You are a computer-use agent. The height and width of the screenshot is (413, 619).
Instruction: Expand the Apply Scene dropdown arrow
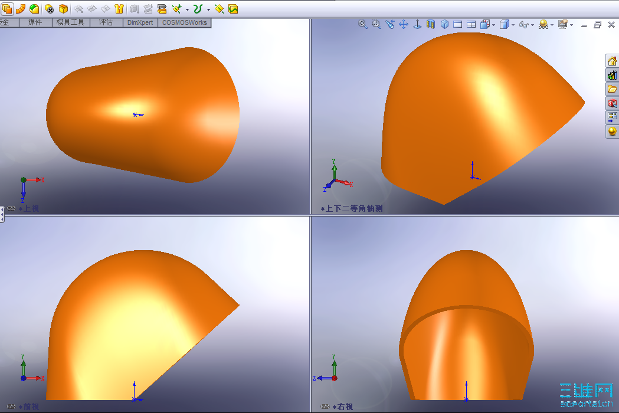click(x=552, y=25)
